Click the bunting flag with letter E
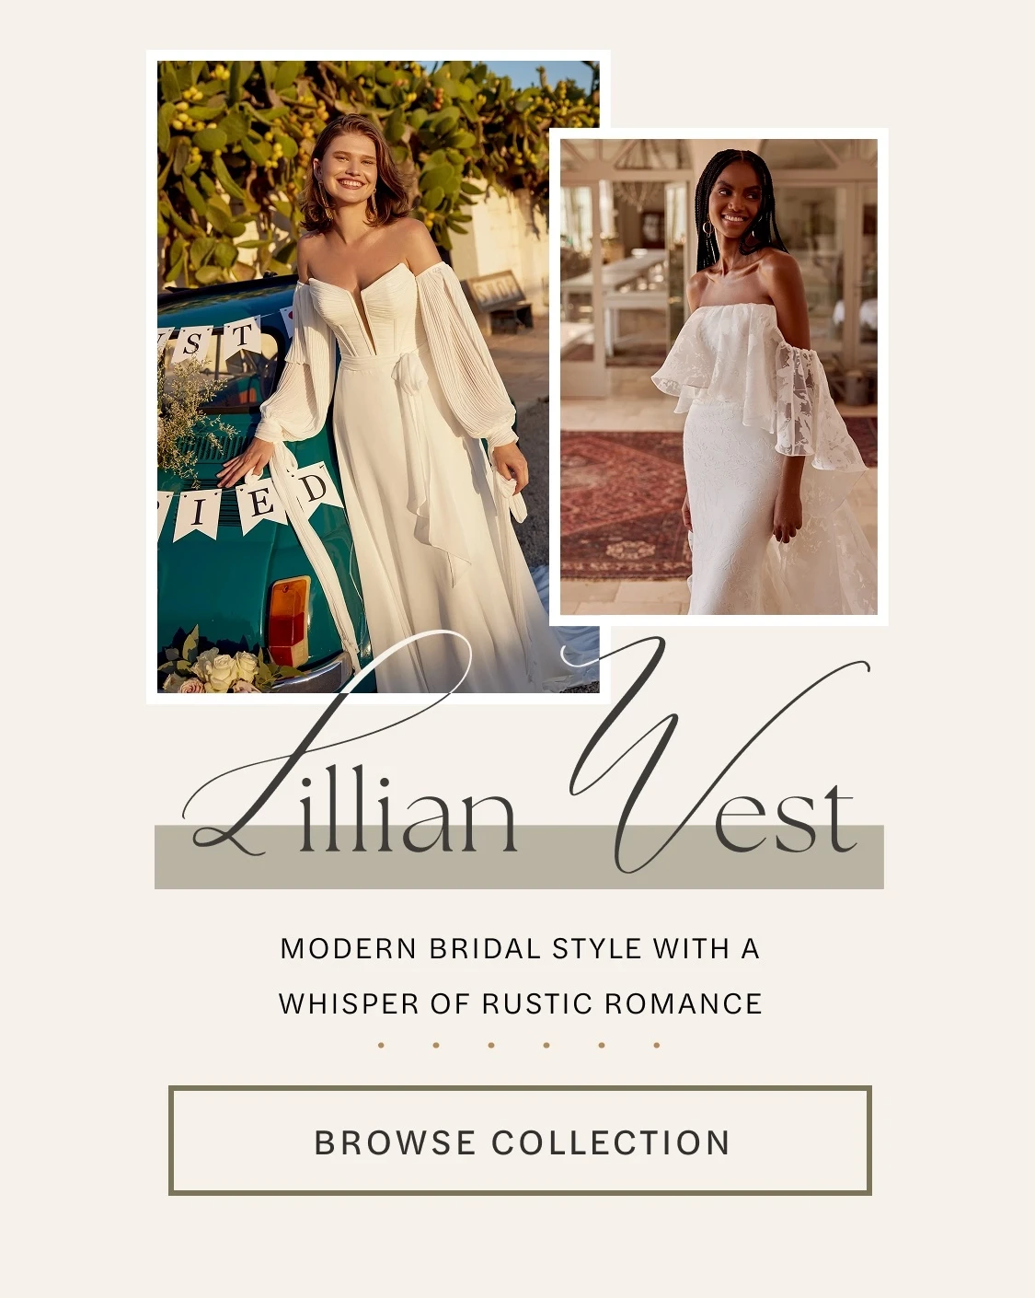This screenshot has height=1298, width=1035. point(260,504)
